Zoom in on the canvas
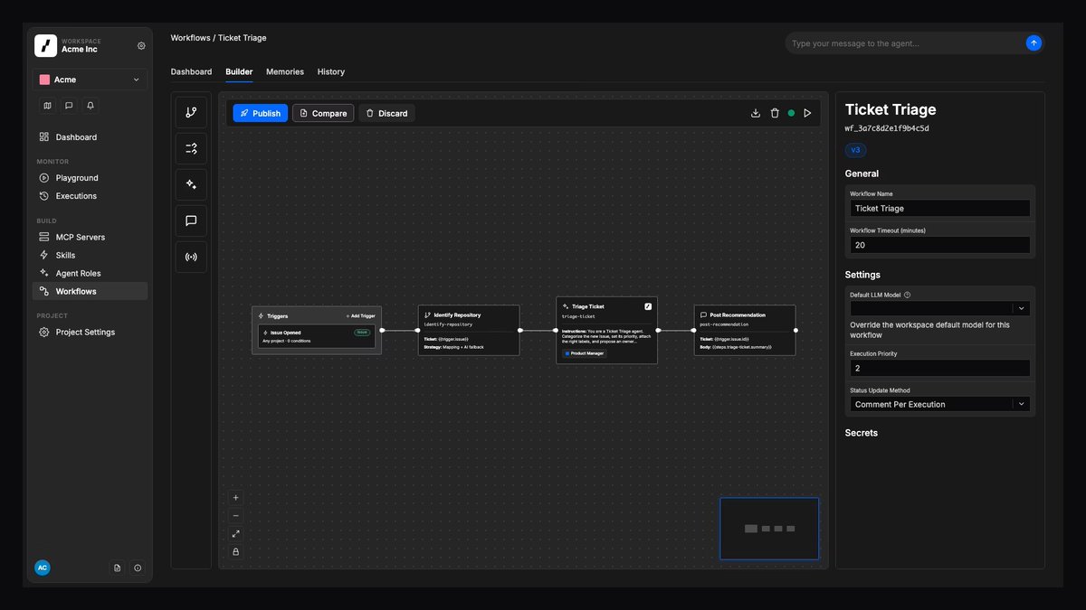Image resolution: width=1086 pixels, height=610 pixels. 236,498
